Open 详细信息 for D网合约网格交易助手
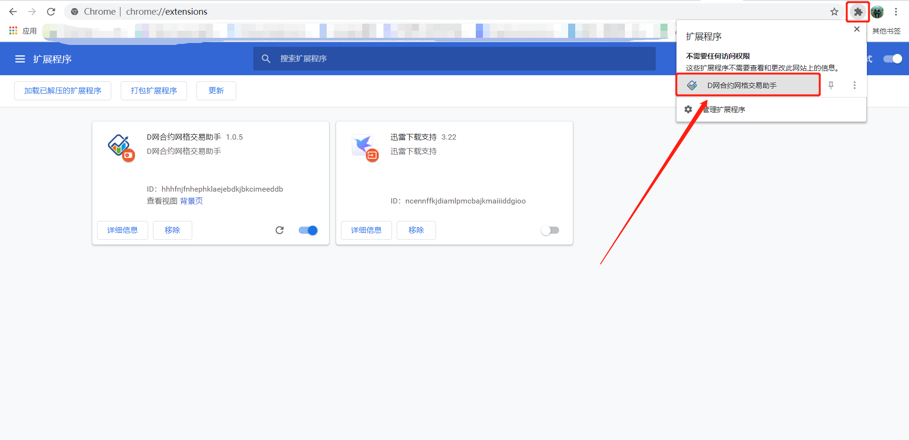Image resolution: width=909 pixels, height=440 pixels. tap(123, 230)
